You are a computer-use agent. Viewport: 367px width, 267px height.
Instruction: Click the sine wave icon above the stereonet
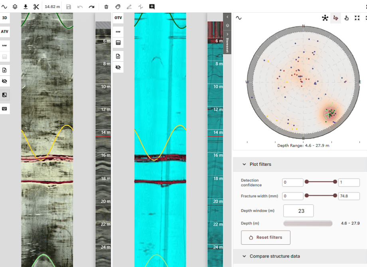point(239,18)
